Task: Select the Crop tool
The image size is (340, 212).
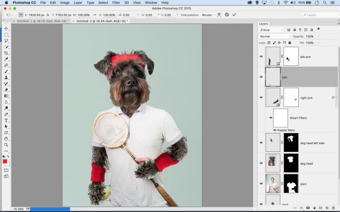Action: pyautogui.click(x=6, y=53)
